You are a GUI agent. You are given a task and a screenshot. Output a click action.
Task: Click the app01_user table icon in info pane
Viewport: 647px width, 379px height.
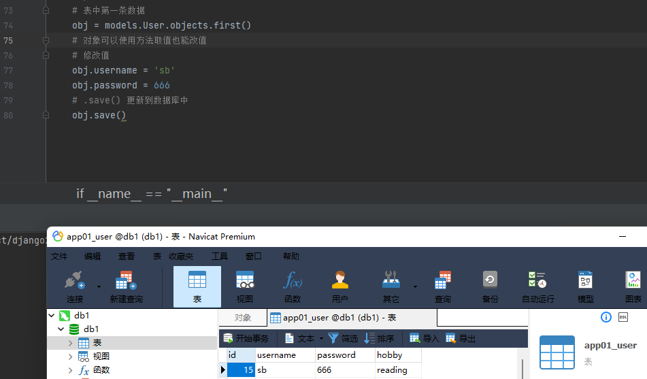(557, 352)
